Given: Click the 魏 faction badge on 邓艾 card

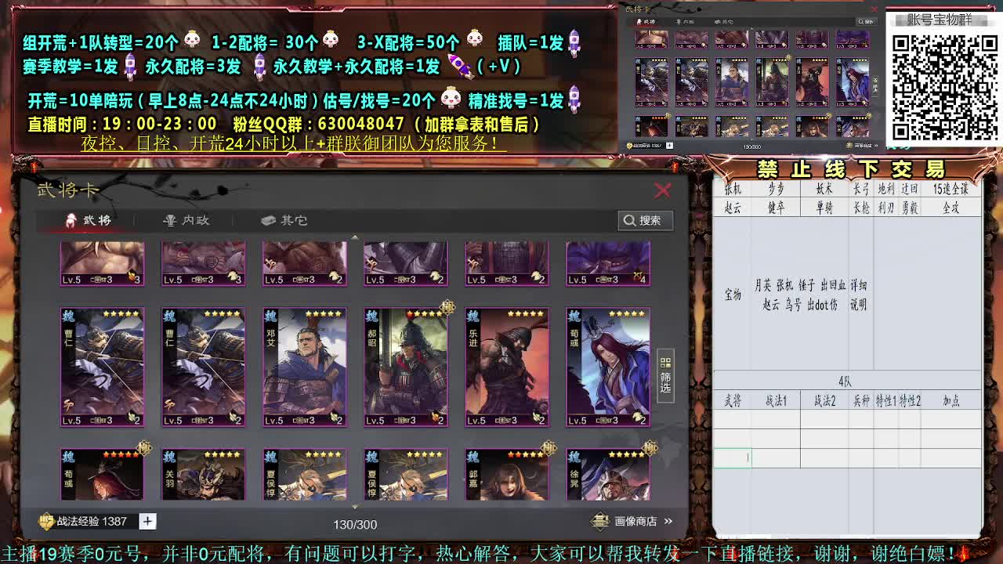Looking at the screenshot, I should click(x=270, y=316).
